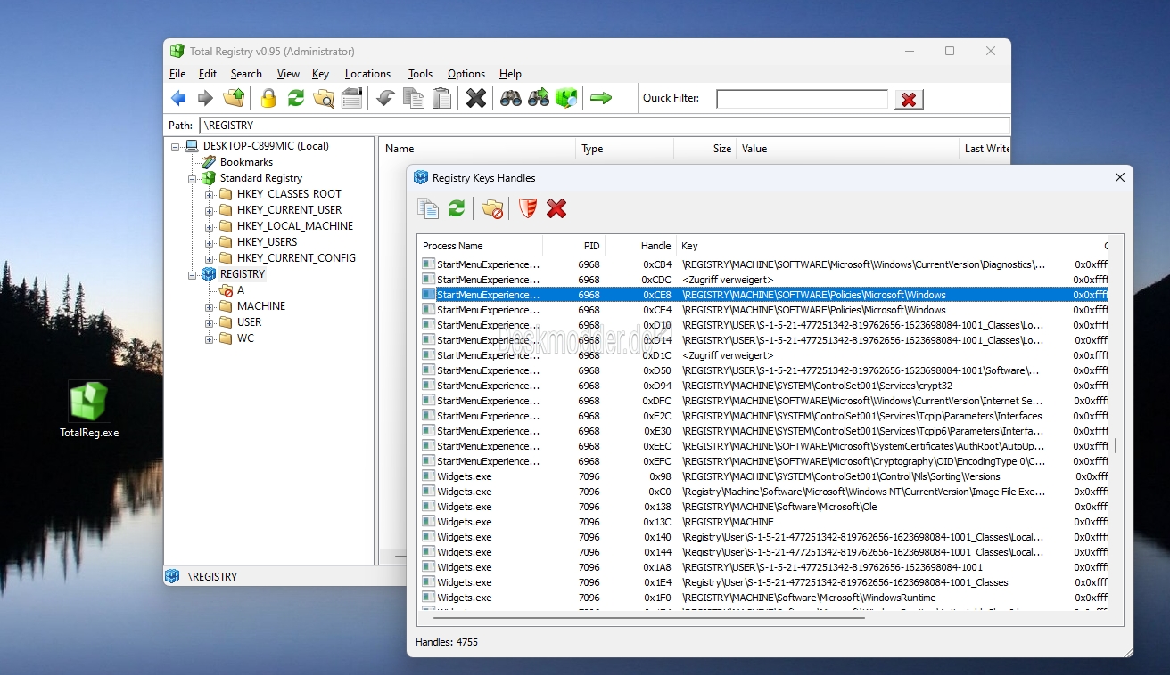Screen dimensions: 1170x675
Task: Expand HKEY_USERS tree node
Action: point(210,242)
